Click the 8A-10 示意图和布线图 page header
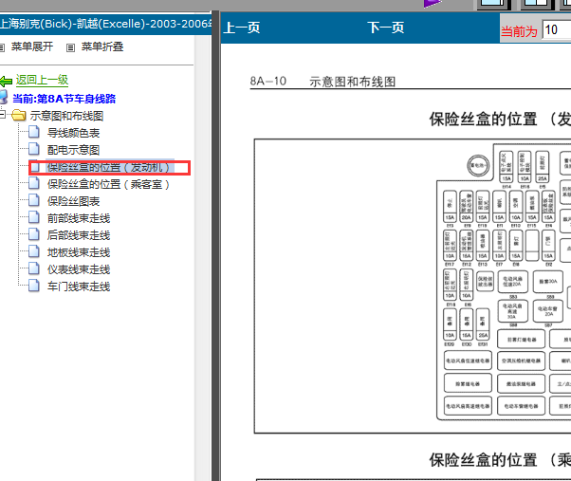 pos(322,82)
